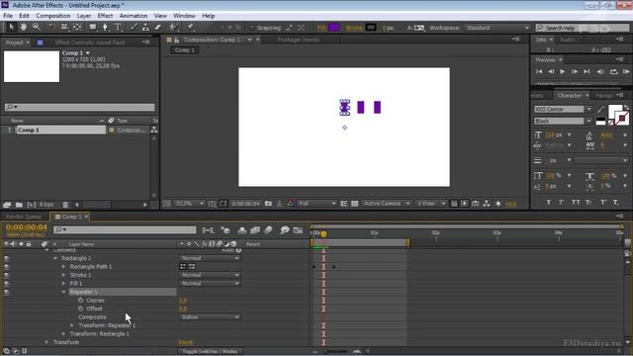Play the preview with the Play button

563,71
